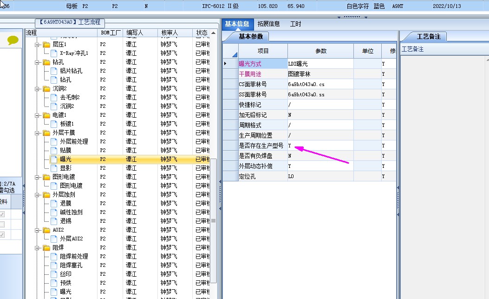Viewport: 489px width, 299px height.
Task: Click the 碱性蚀刻 document icon
Action: (54, 213)
